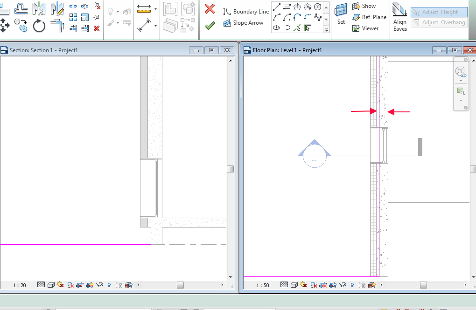Open Visual Style menu in Section 1 view bar
The width and height of the screenshot is (476, 310).
pyautogui.click(x=51, y=285)
